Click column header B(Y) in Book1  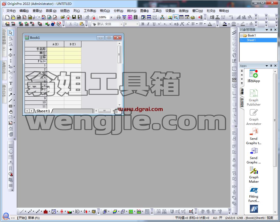[73, 44]
